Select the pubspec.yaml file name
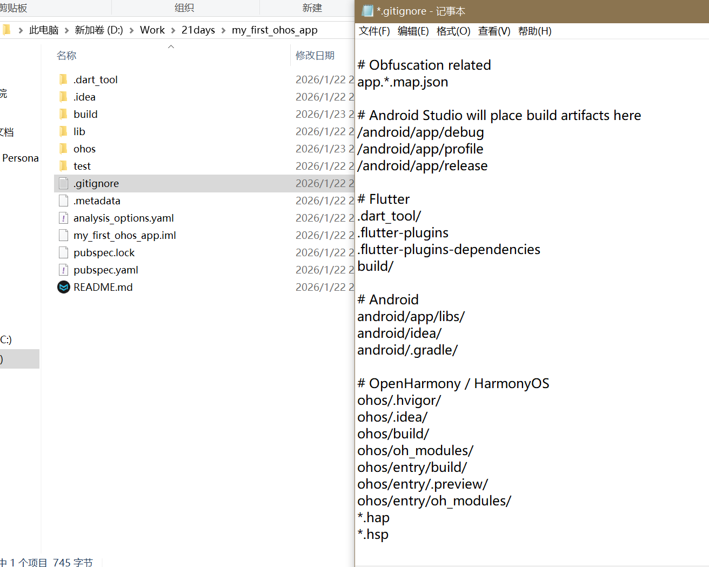Image resolution: width=709 pixels, height=567 pixels. coord(106,270)
